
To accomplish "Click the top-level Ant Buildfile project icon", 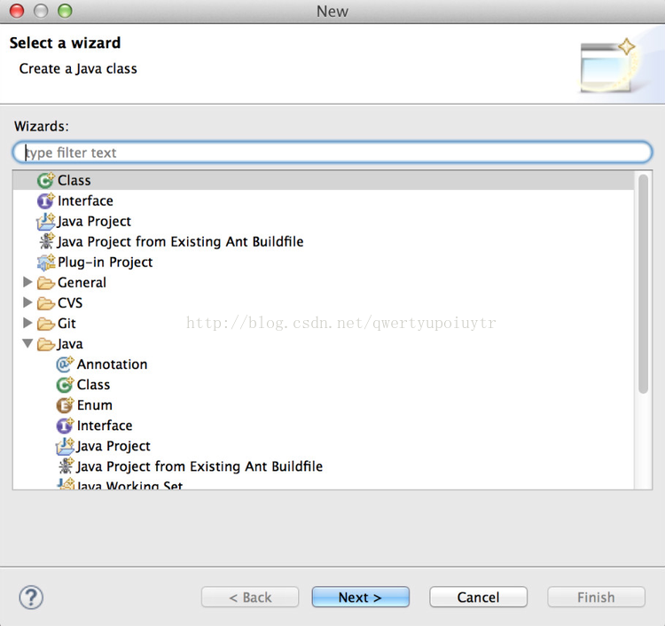I will 46,241.
